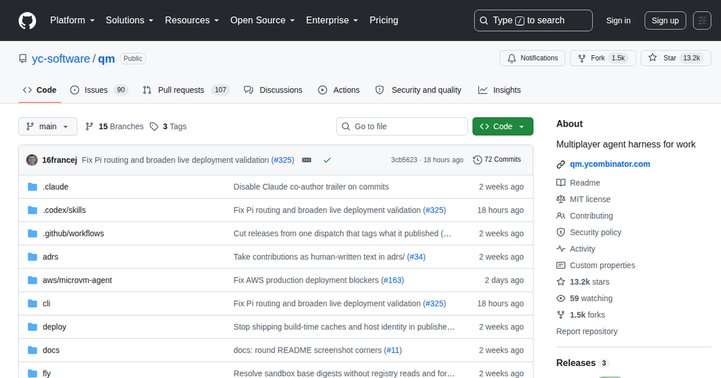Open Contributing guidelines link
The image size is (721, 378).
coord(585,216)
